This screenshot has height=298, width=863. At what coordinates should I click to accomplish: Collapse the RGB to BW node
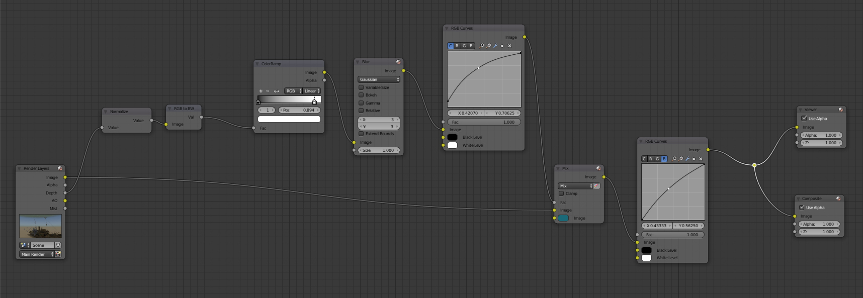[x=169, y=109]
